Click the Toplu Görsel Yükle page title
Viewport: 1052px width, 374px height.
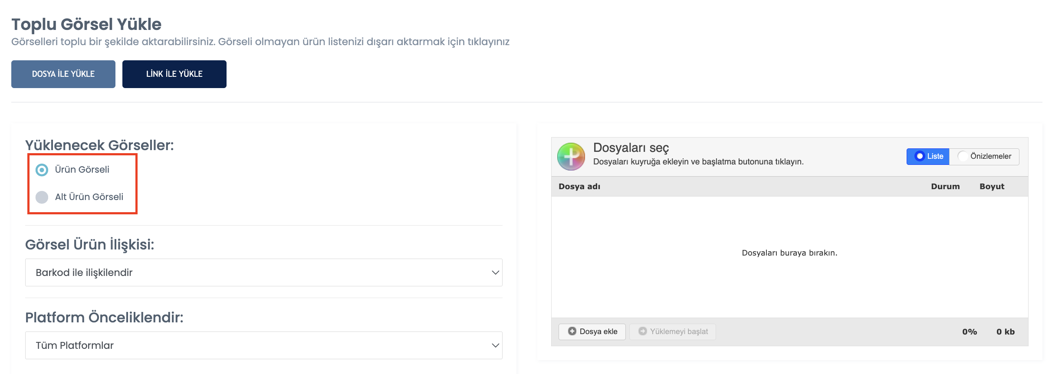coord(86,25)
